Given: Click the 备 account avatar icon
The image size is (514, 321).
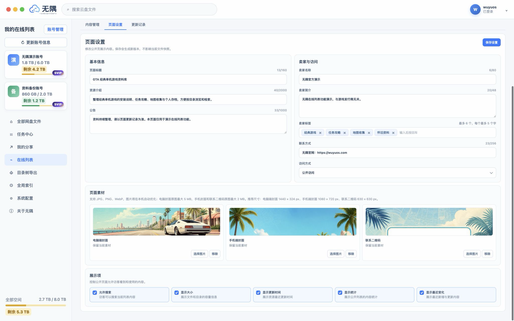Looking at the screenshot, I should tap(14, 91).
